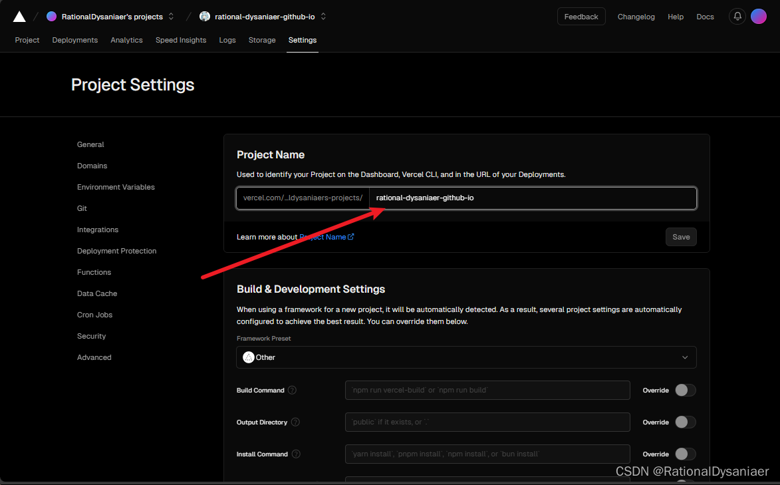This screenshot has width=780, height=485.
Task: Open the notifications bell
Action: point(737,17)
